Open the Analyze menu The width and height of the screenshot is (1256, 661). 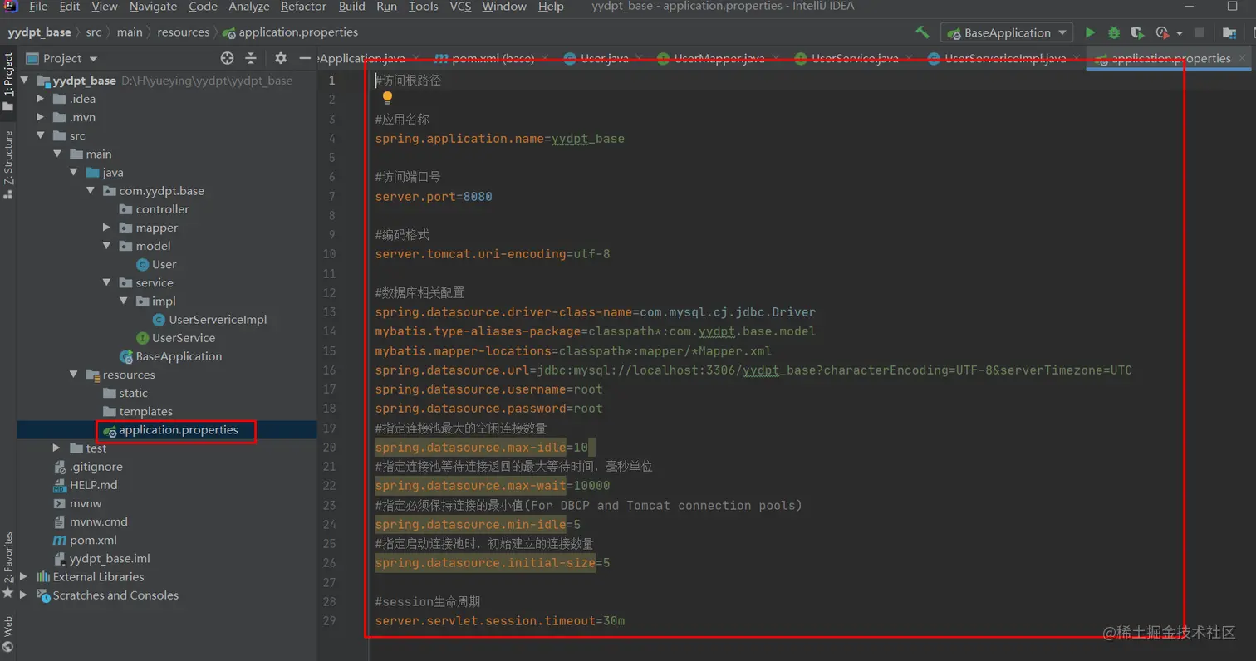[248, 7]
